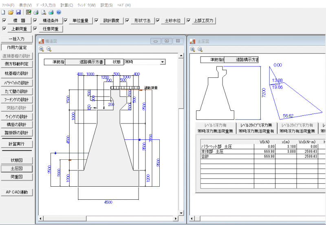Open the 設定(S) menu
The width and height of the screenshot is (326, 225).
pos(106,5)
